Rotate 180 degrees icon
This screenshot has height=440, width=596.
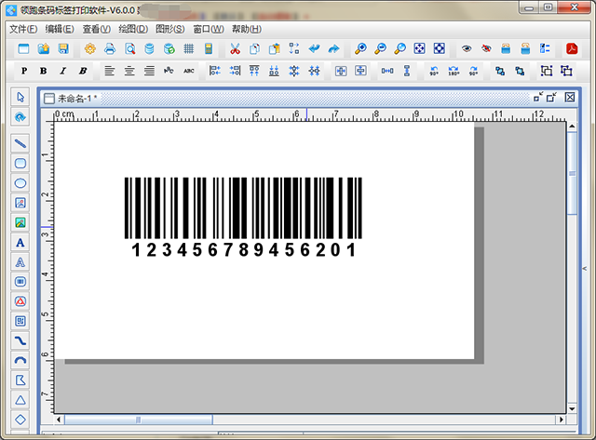(454, 71)
